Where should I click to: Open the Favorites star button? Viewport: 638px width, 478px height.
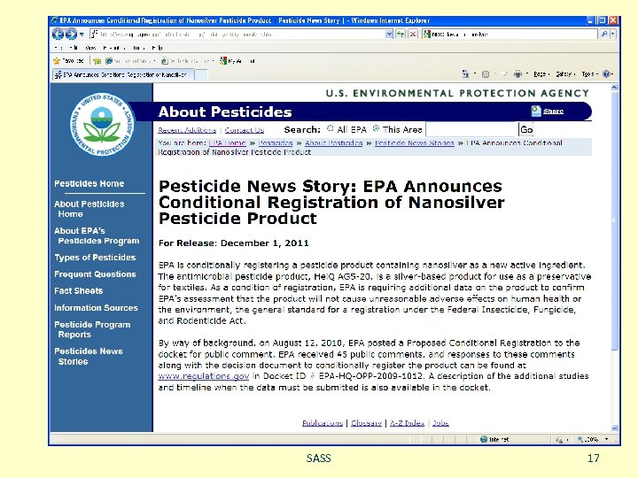click(x=68, y=61)
